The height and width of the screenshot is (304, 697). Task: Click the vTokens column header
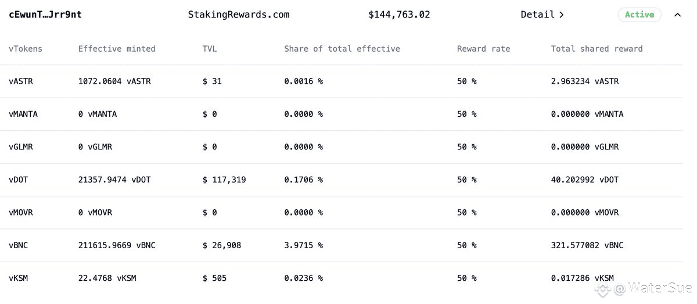click(x=26, y=49)
